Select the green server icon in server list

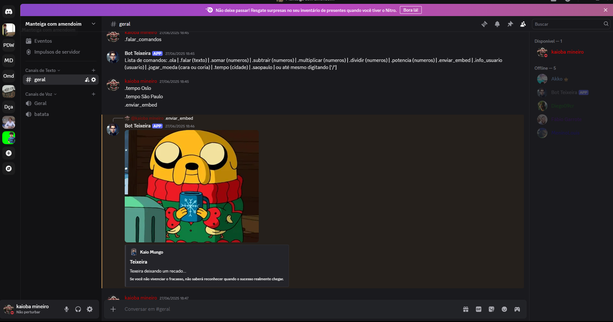[9, 138]
